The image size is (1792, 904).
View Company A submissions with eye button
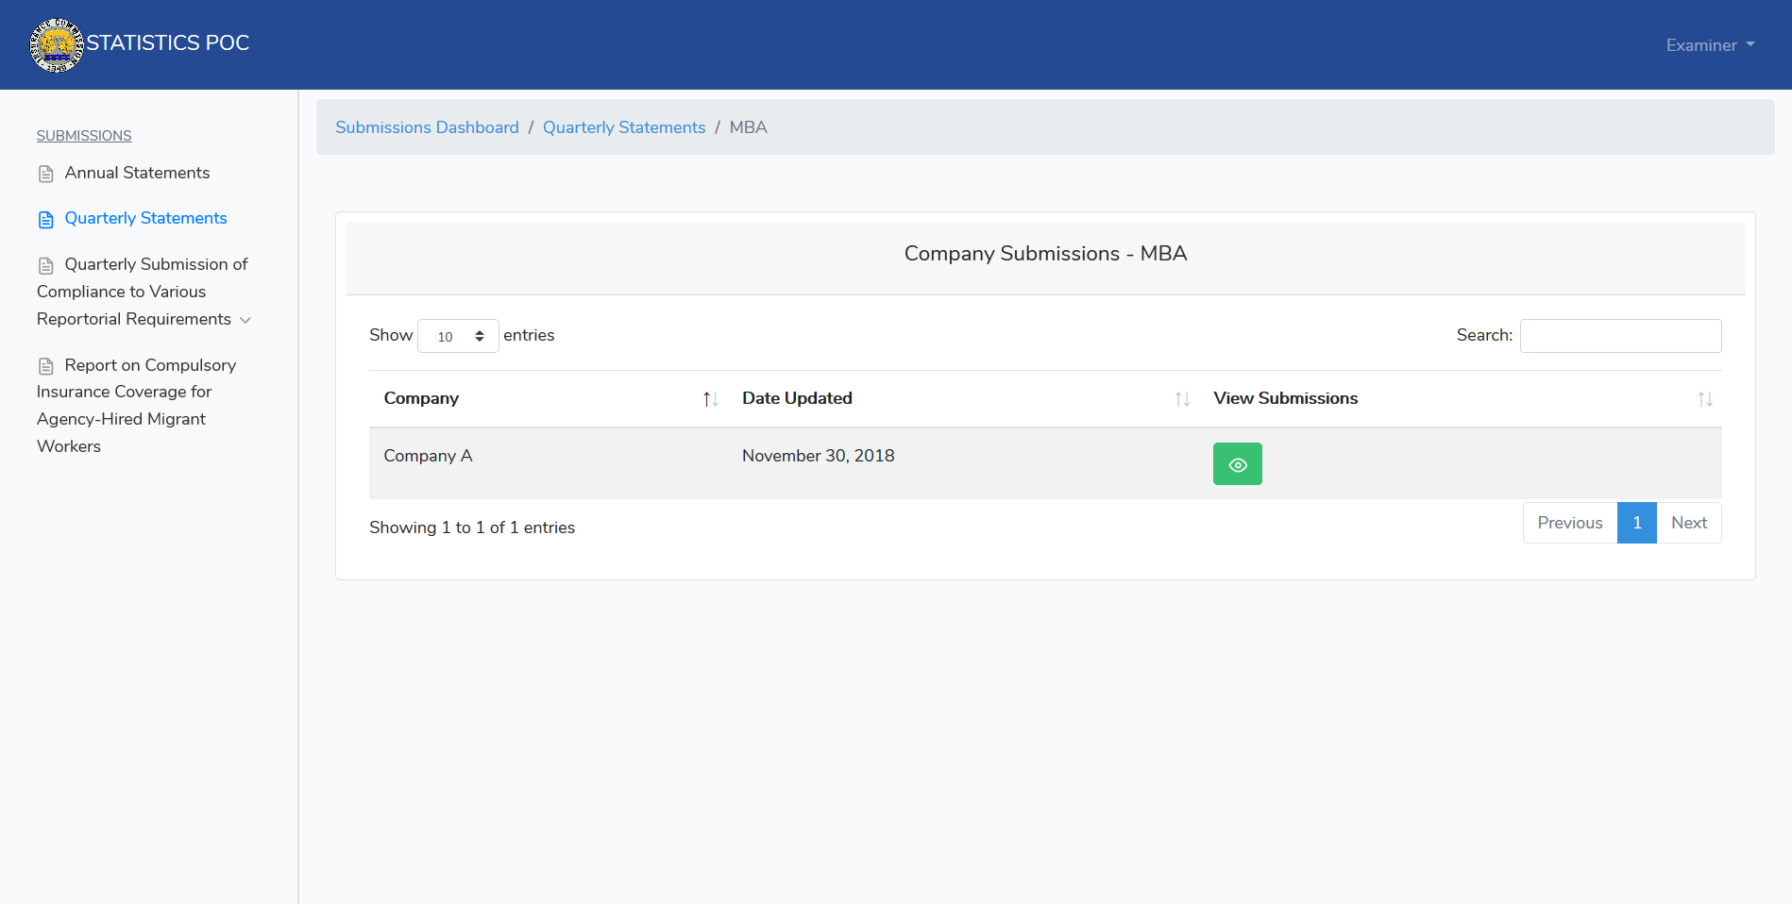[x=1237, y=464]
